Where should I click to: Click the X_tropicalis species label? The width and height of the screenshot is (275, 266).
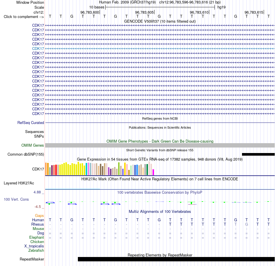pyautogui.click(x=34, y=246)
